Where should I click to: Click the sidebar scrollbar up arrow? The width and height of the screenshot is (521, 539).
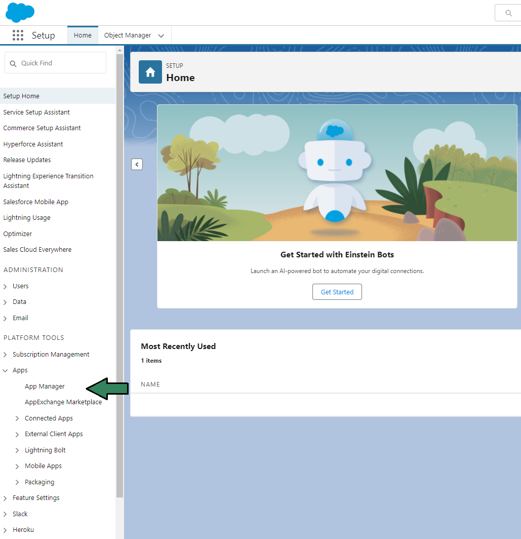coord(119,50)
